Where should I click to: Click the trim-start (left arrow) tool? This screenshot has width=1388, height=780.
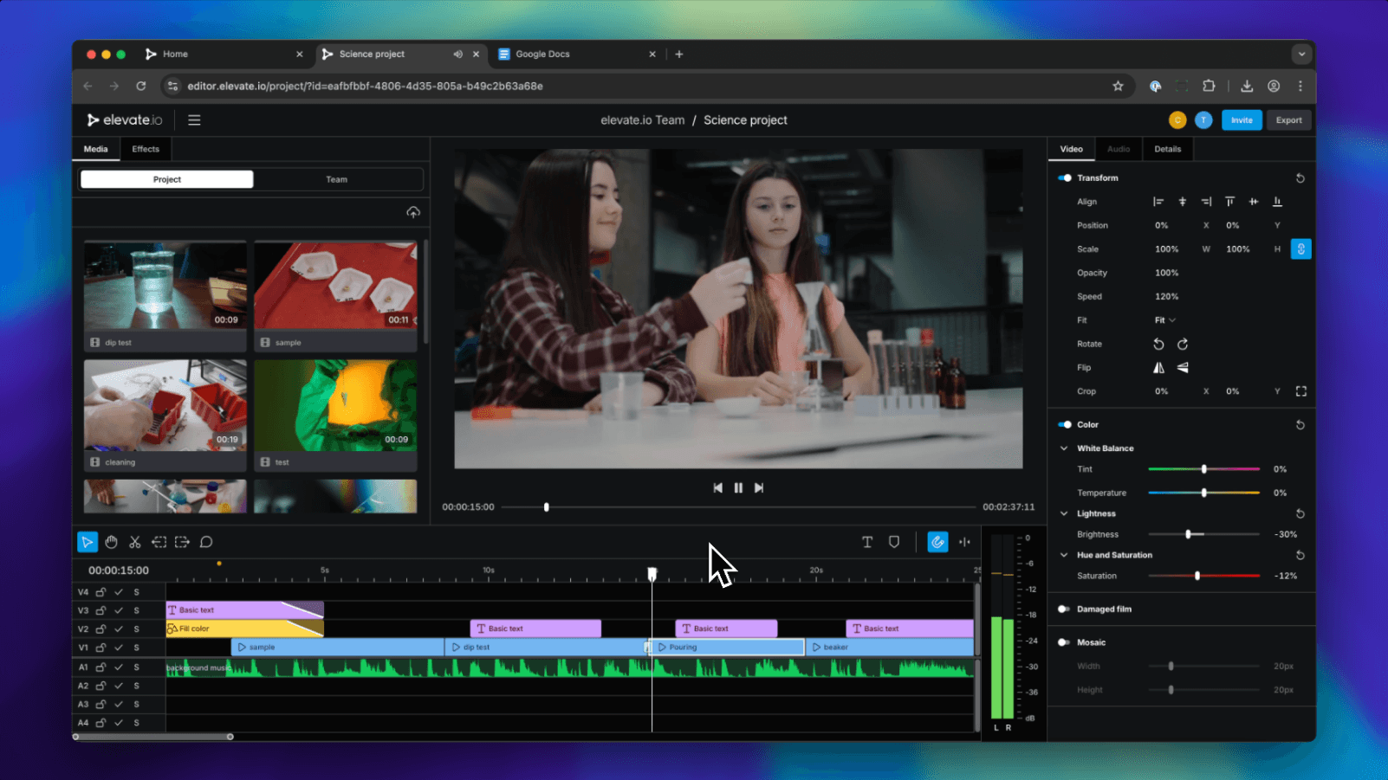click(159, 542)
